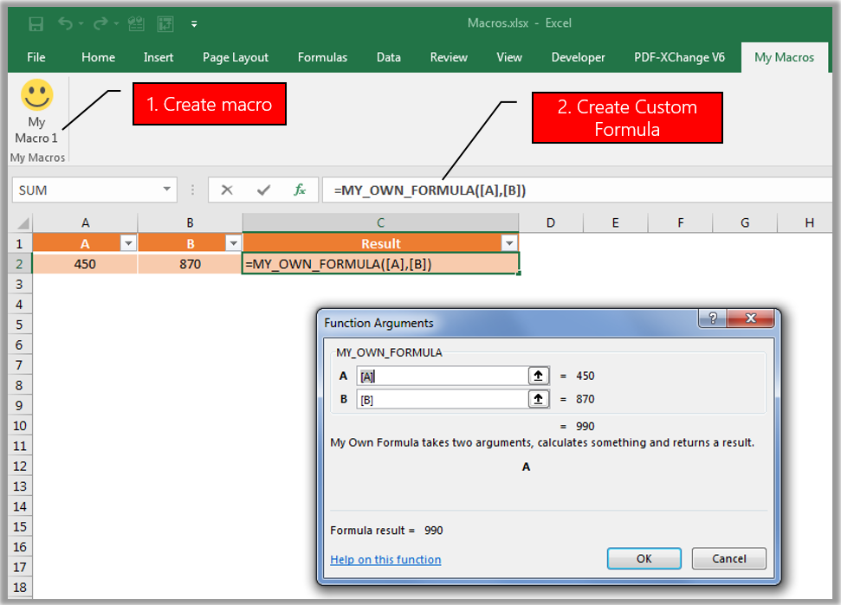Click the Undo arrow icon
Image resolution: width=841 pixels, height=605 pixels.
pos(66,23)
